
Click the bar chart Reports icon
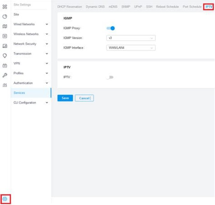point(5,85)
